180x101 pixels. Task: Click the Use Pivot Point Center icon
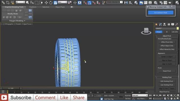pyautogui.click(x=70, y=2)
